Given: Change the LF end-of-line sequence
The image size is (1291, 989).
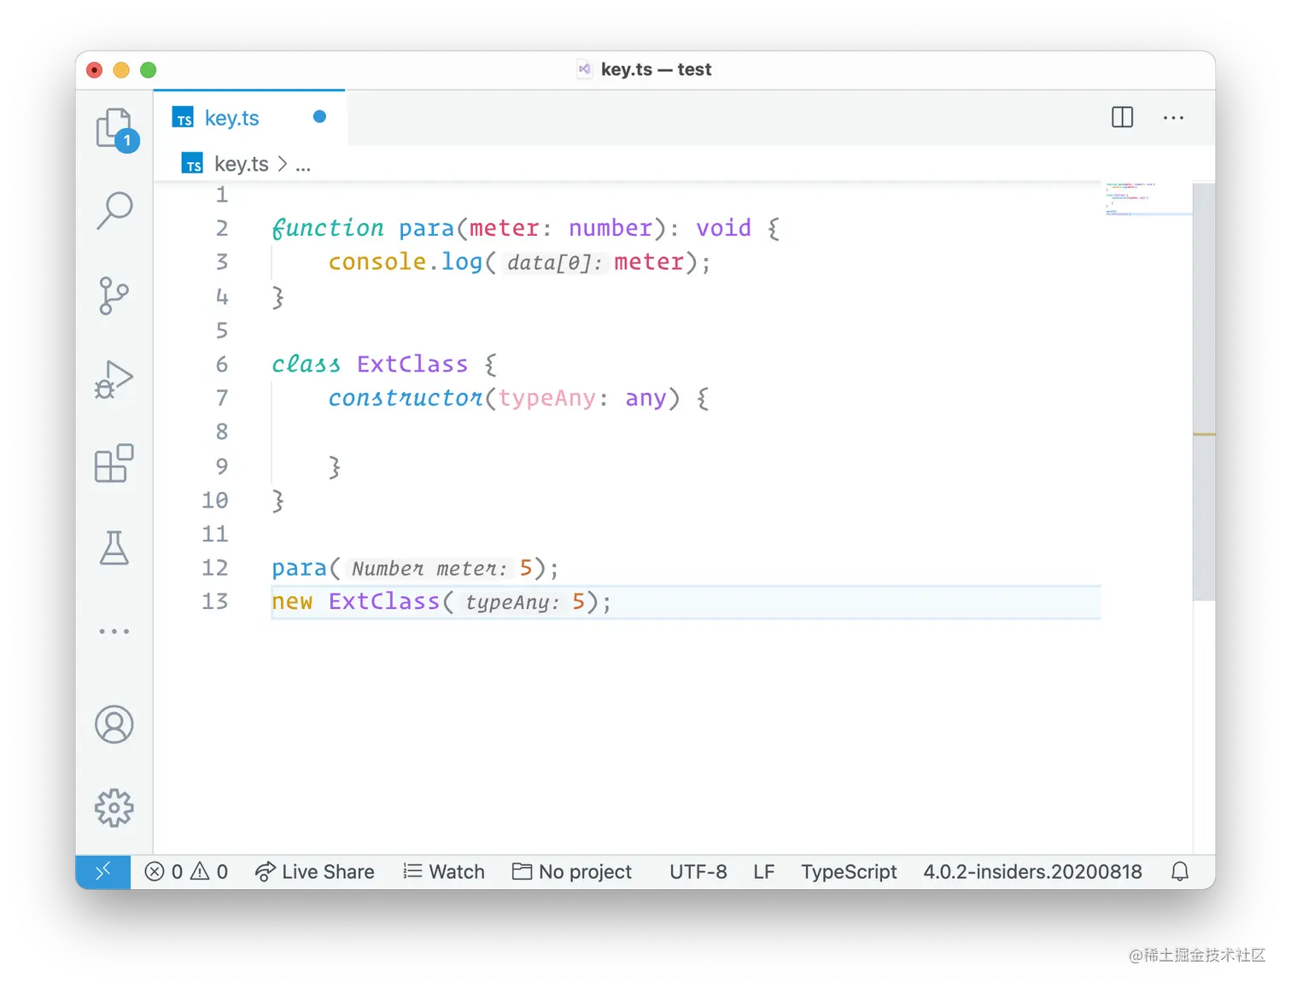Looking at the screenshot, I should [764, 871].
